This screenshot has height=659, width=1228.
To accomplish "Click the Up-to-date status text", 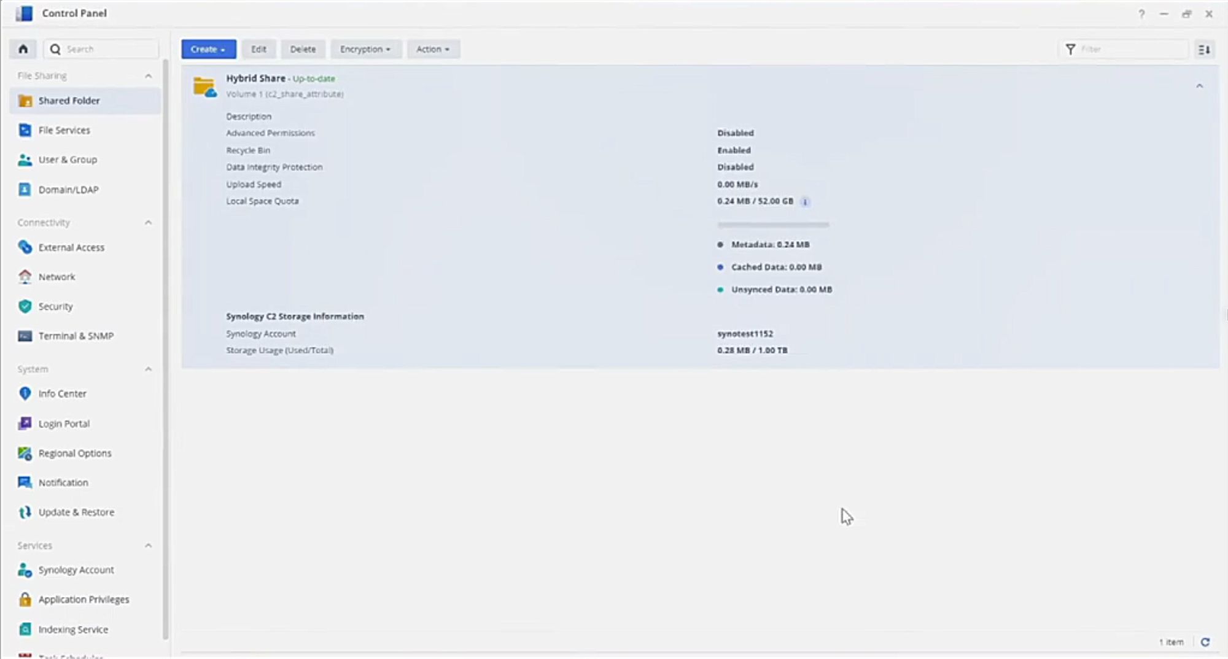I will coord(314,79).
